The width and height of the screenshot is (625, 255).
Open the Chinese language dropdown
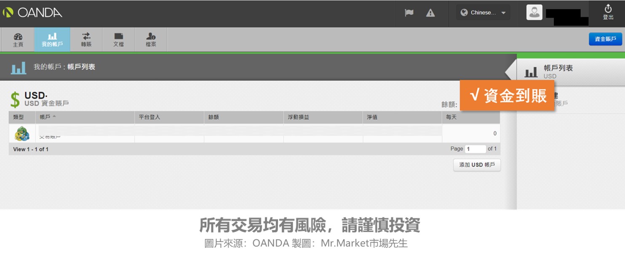point(483,13)
